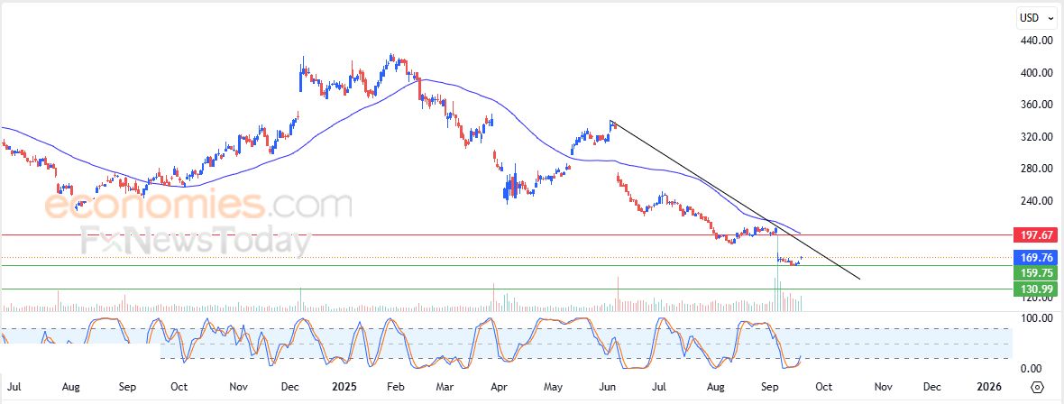Click the May time axis label
Viewport: 1064px width, 404px height.
point(553,387)
